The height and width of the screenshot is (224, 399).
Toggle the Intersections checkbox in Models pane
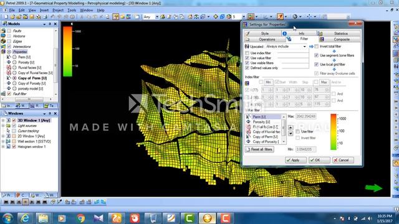pyautogui.click(x=9, y=47)
